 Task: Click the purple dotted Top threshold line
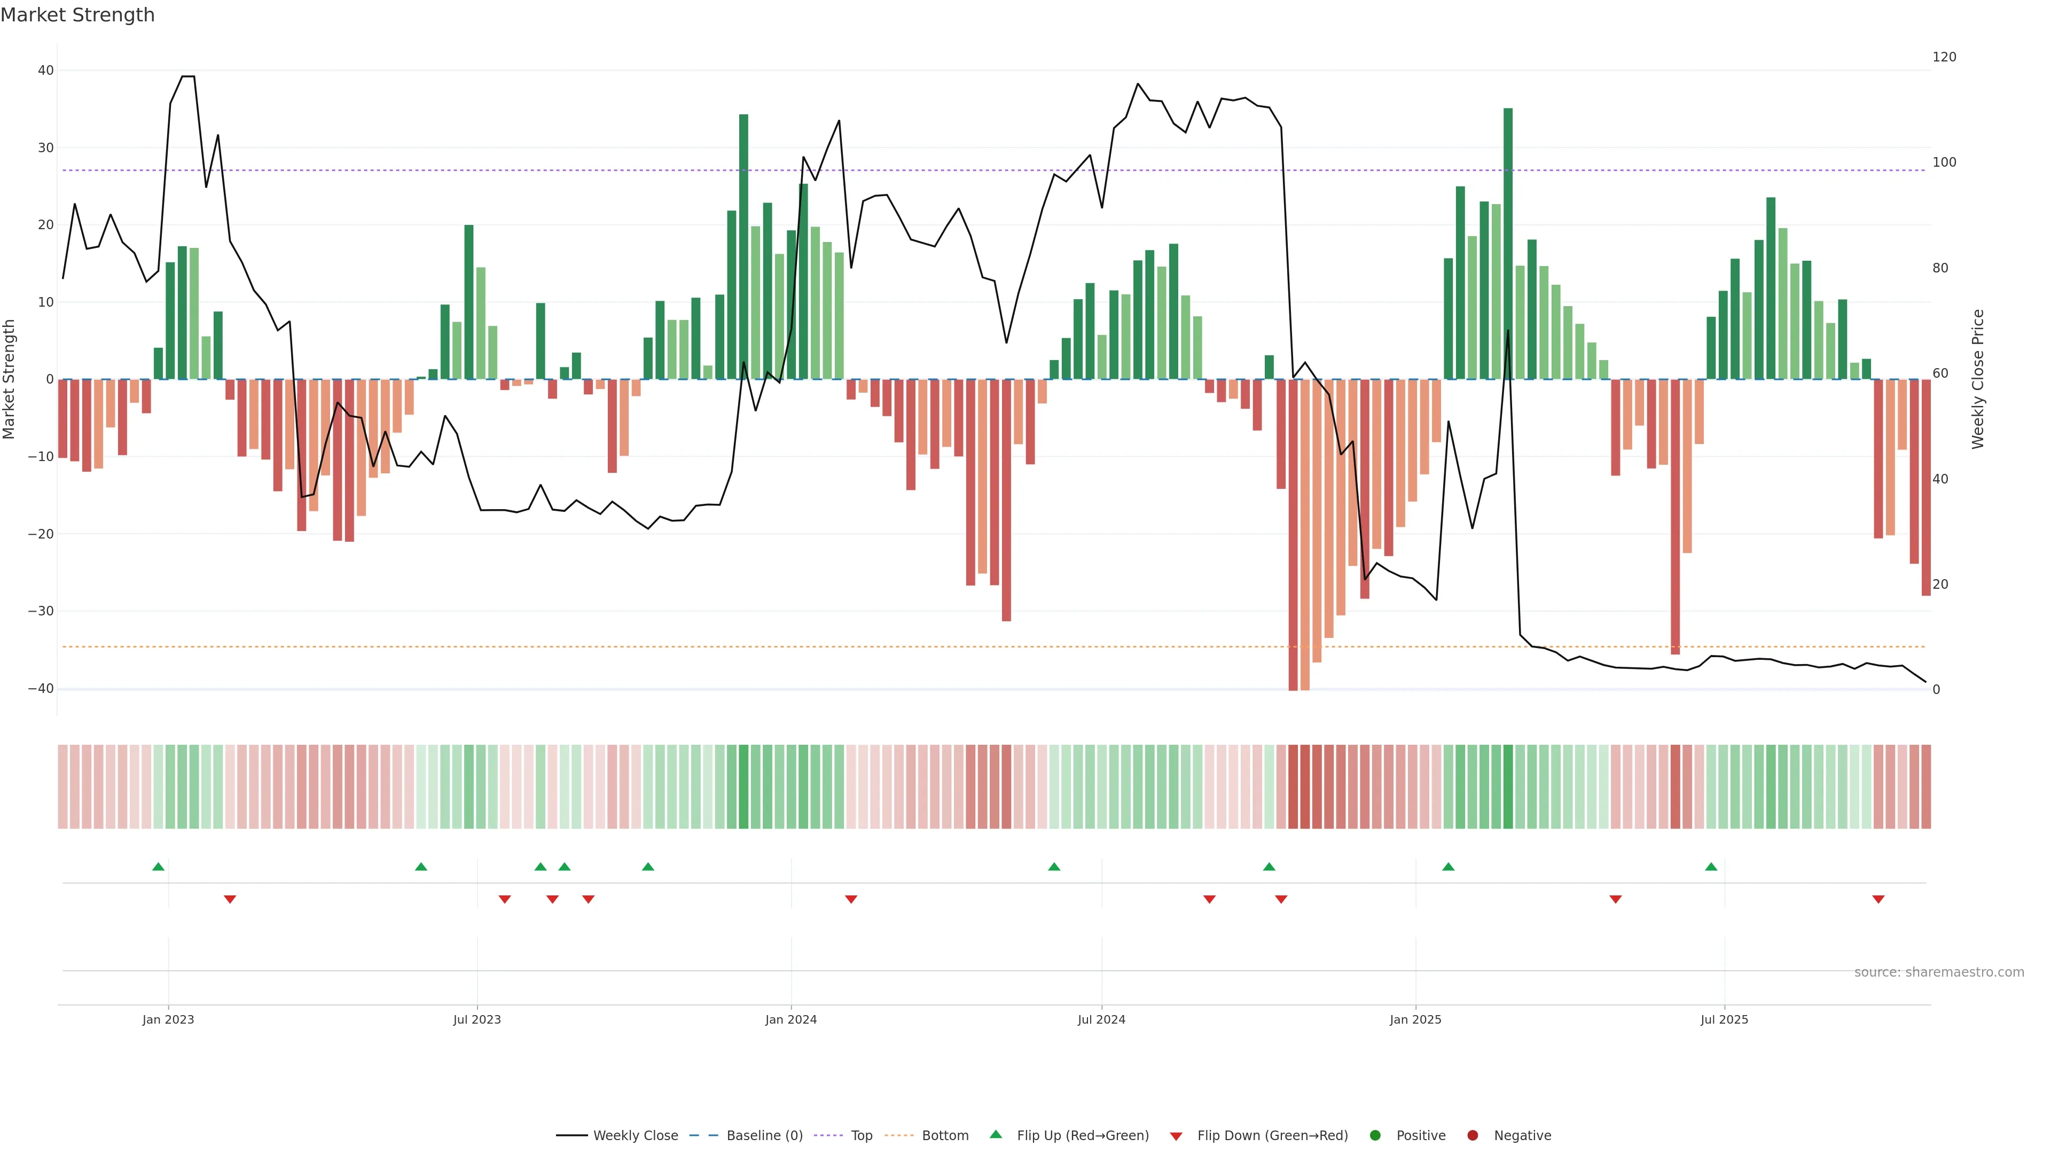956,170
